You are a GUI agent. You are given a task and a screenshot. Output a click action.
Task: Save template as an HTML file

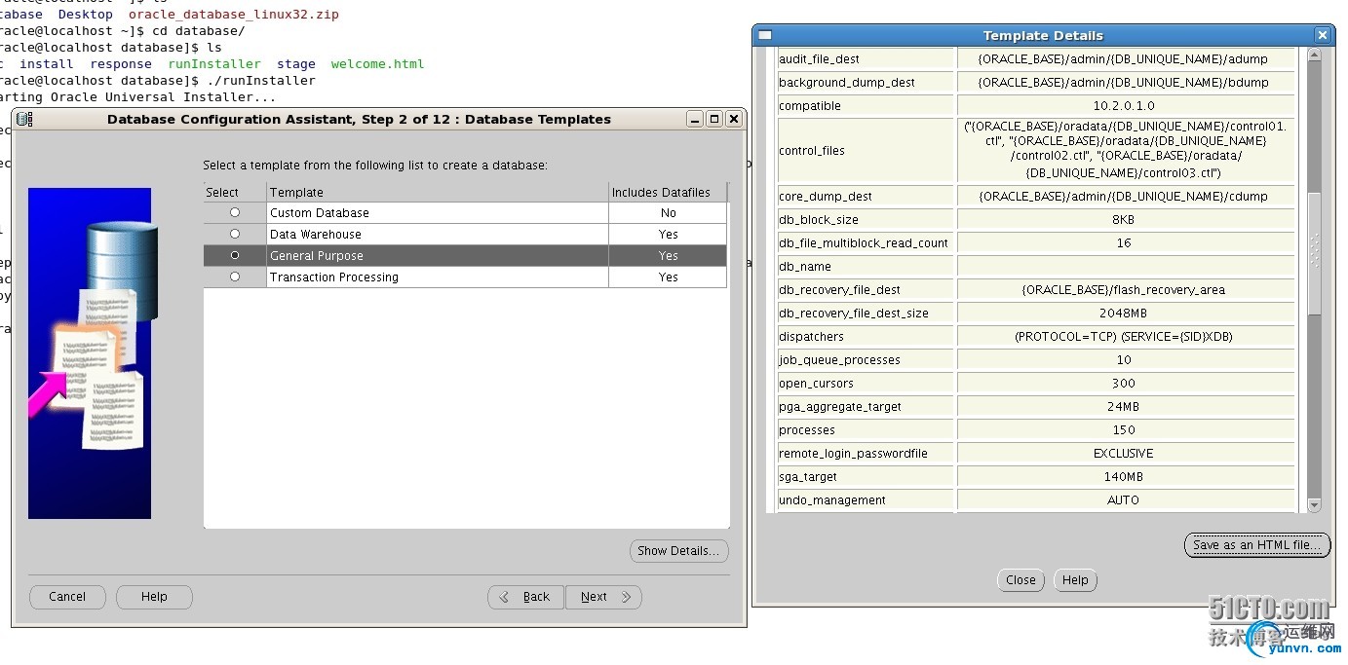click(x=1256, y=545)
